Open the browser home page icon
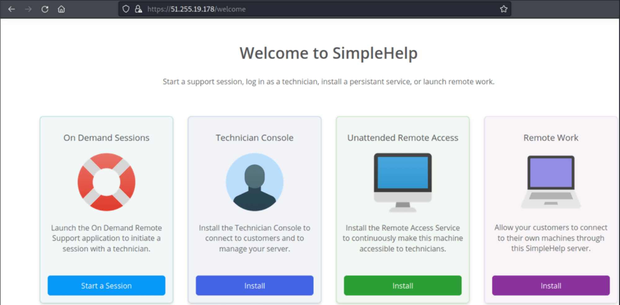The image size is (620, 305). [61, 9]
